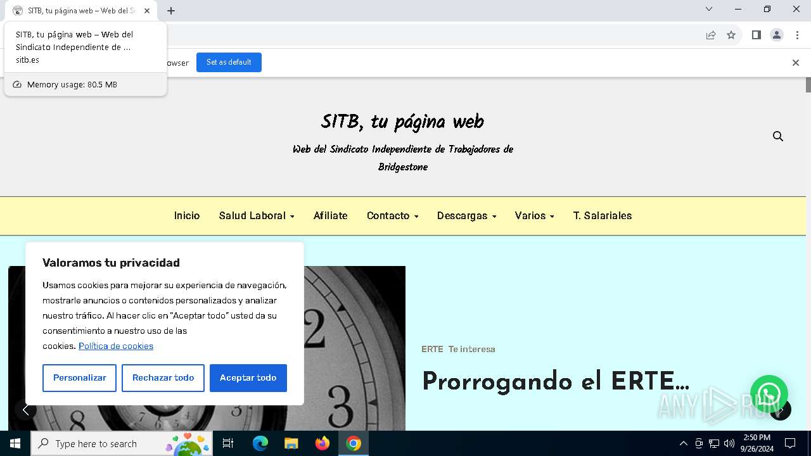Screen dimensions: 811x456
Task: Launch Firefox from taskbar
Action: click(x=322, y=443)
